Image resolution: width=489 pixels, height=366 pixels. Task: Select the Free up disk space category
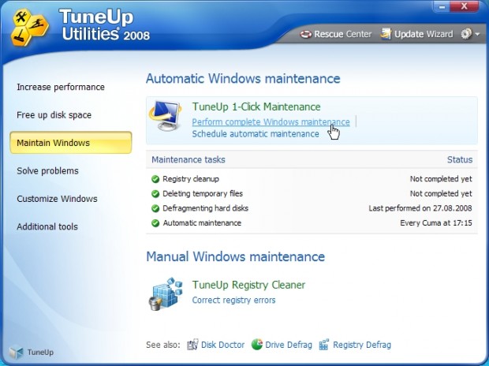point(54,115)
